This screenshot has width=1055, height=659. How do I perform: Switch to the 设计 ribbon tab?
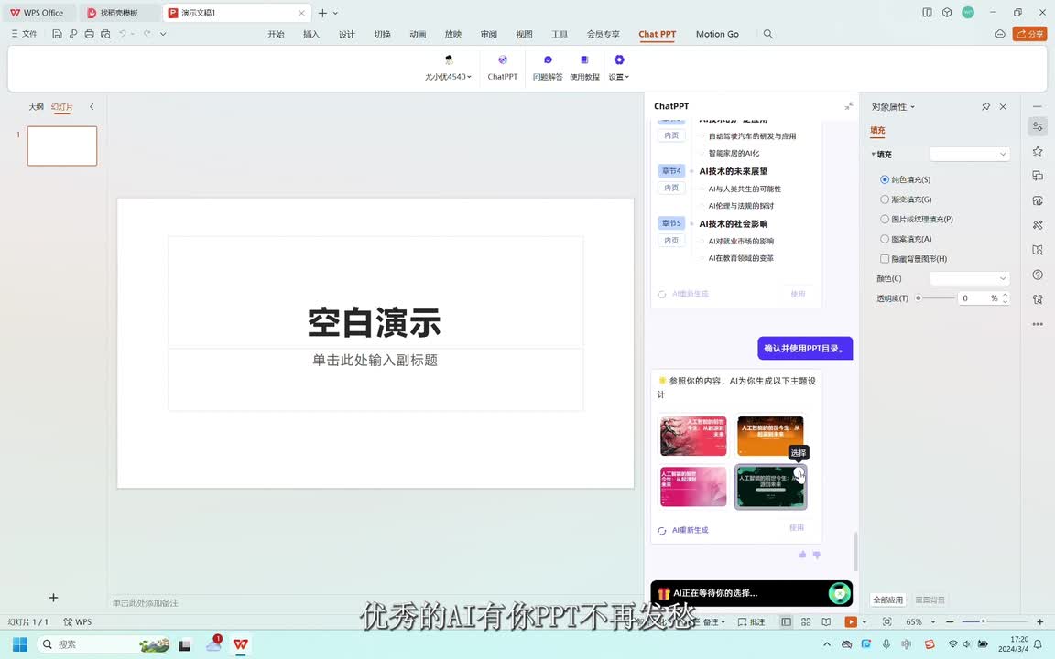347,34
